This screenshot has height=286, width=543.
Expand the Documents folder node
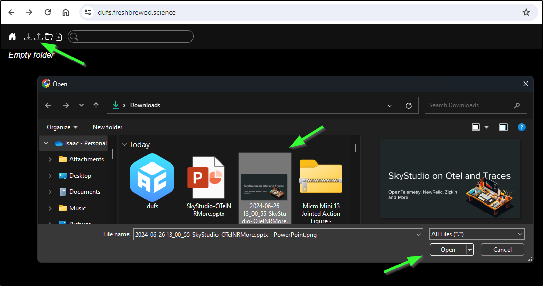pyautogui.click(x=50, y=192)
